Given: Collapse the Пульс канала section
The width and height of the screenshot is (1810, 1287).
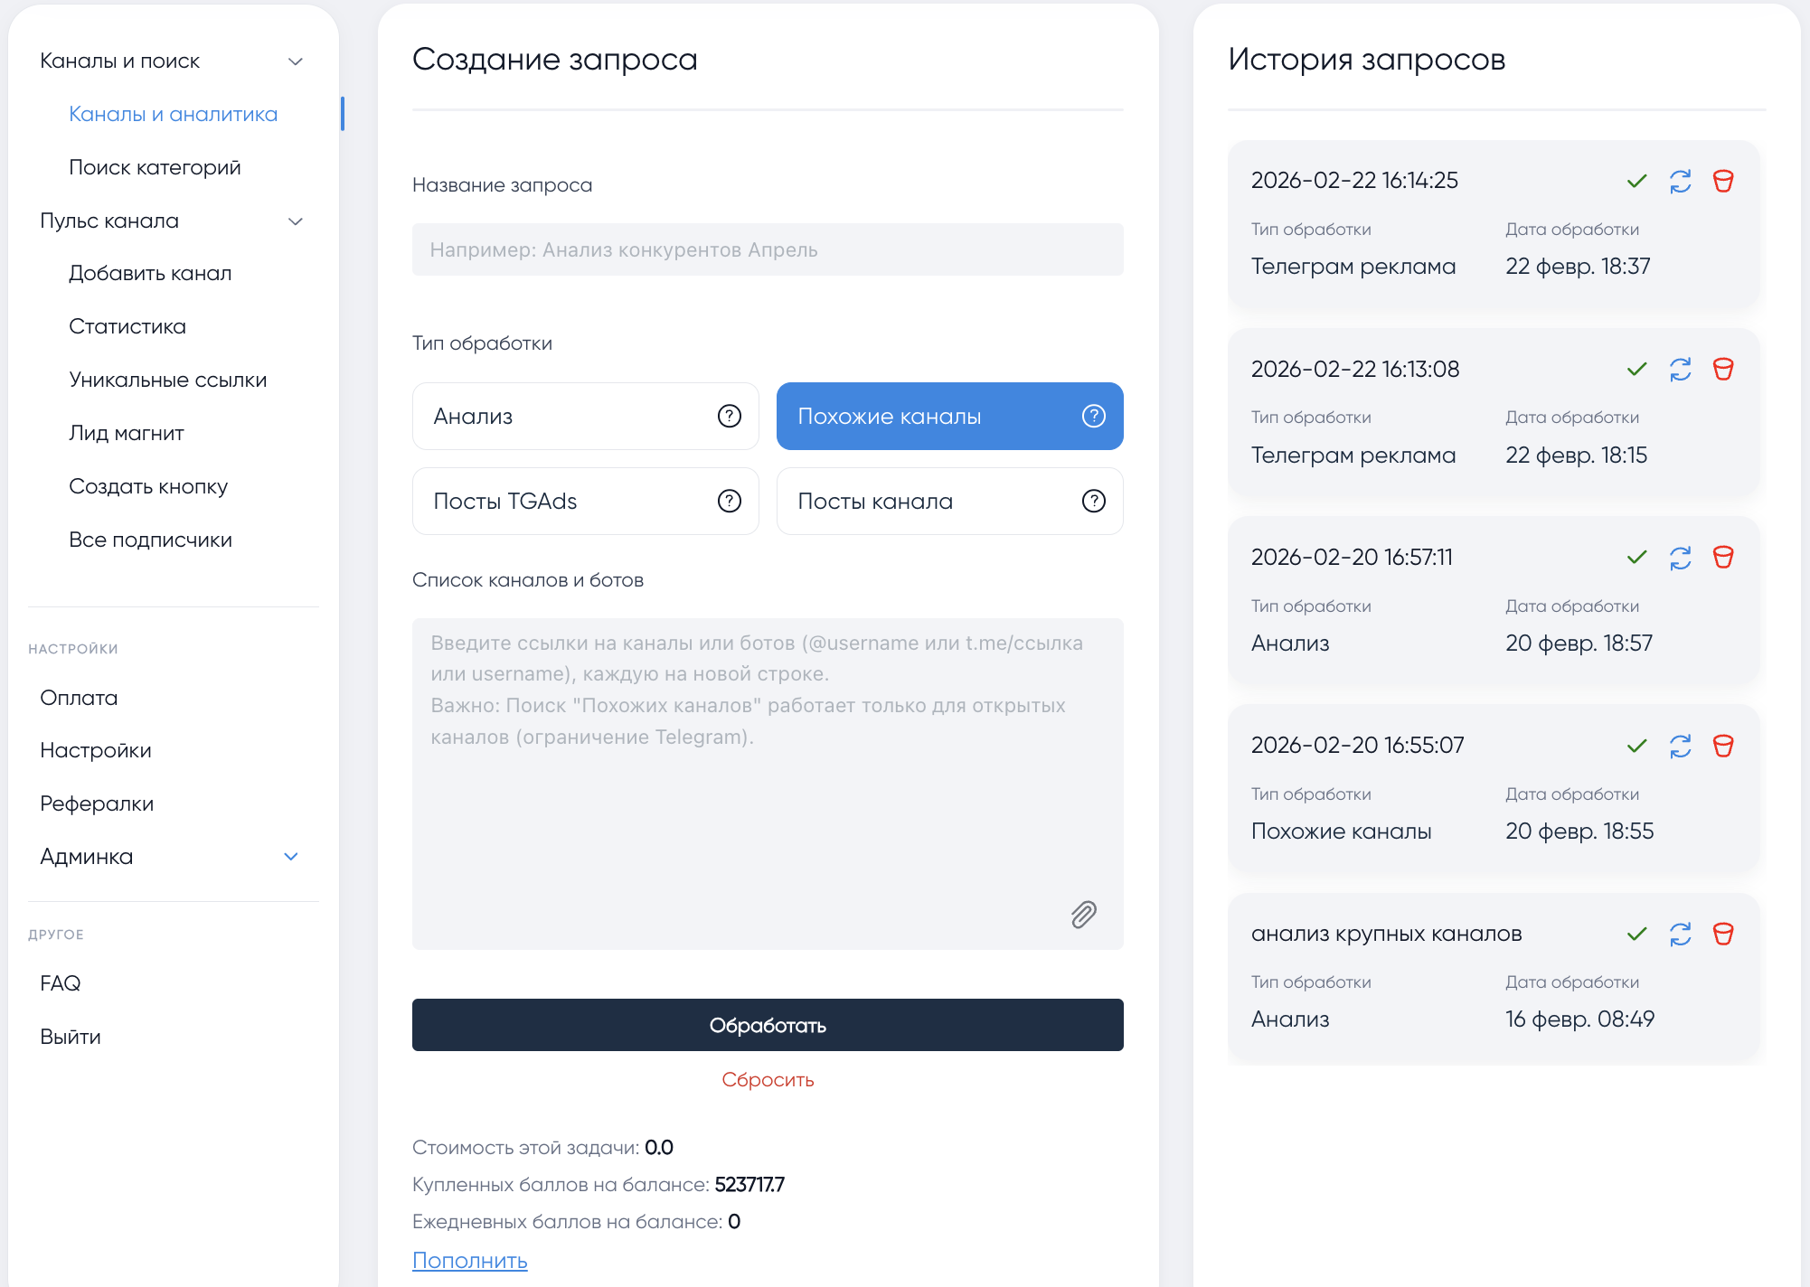Looking at the screenshot, I should (295, 221).
